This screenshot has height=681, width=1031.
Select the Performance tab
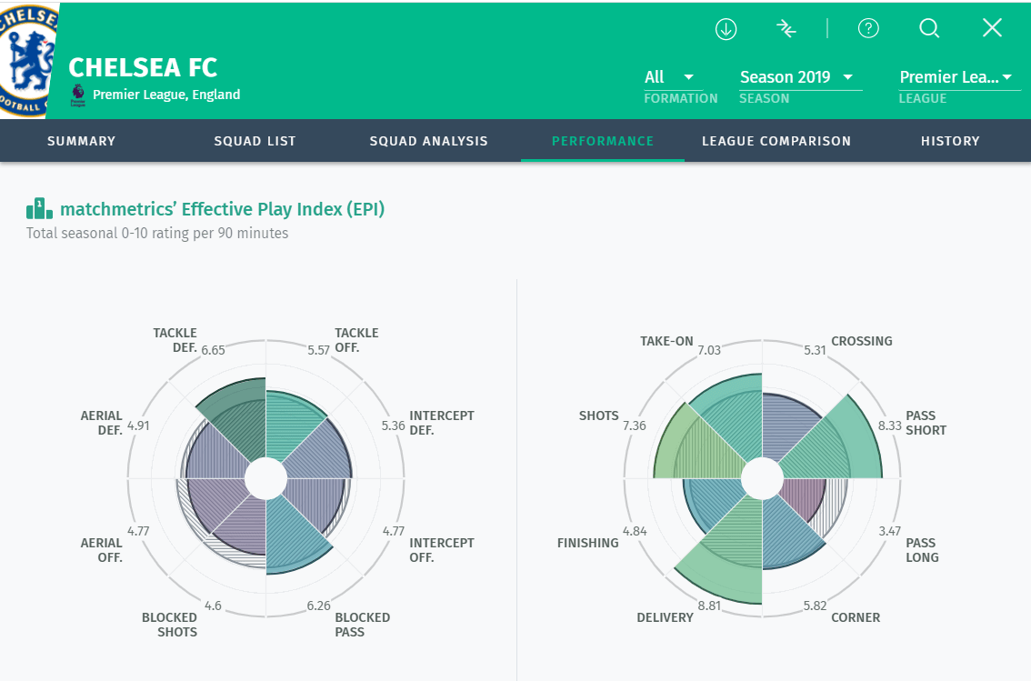click(603, 141)
